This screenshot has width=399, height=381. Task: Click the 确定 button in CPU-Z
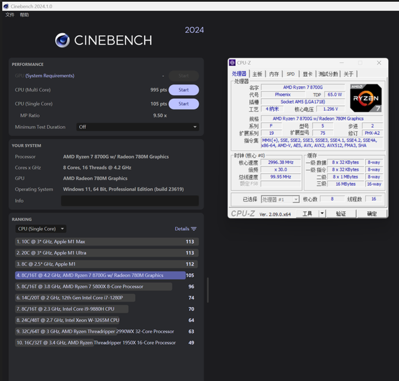coord(372,214)
